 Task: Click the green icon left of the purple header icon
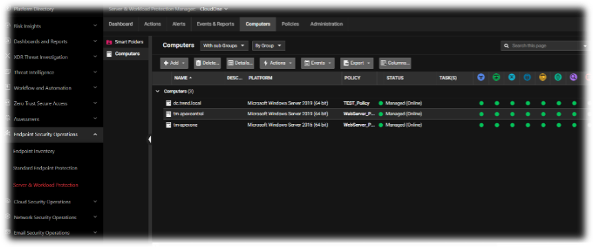(x=558, y=77)
